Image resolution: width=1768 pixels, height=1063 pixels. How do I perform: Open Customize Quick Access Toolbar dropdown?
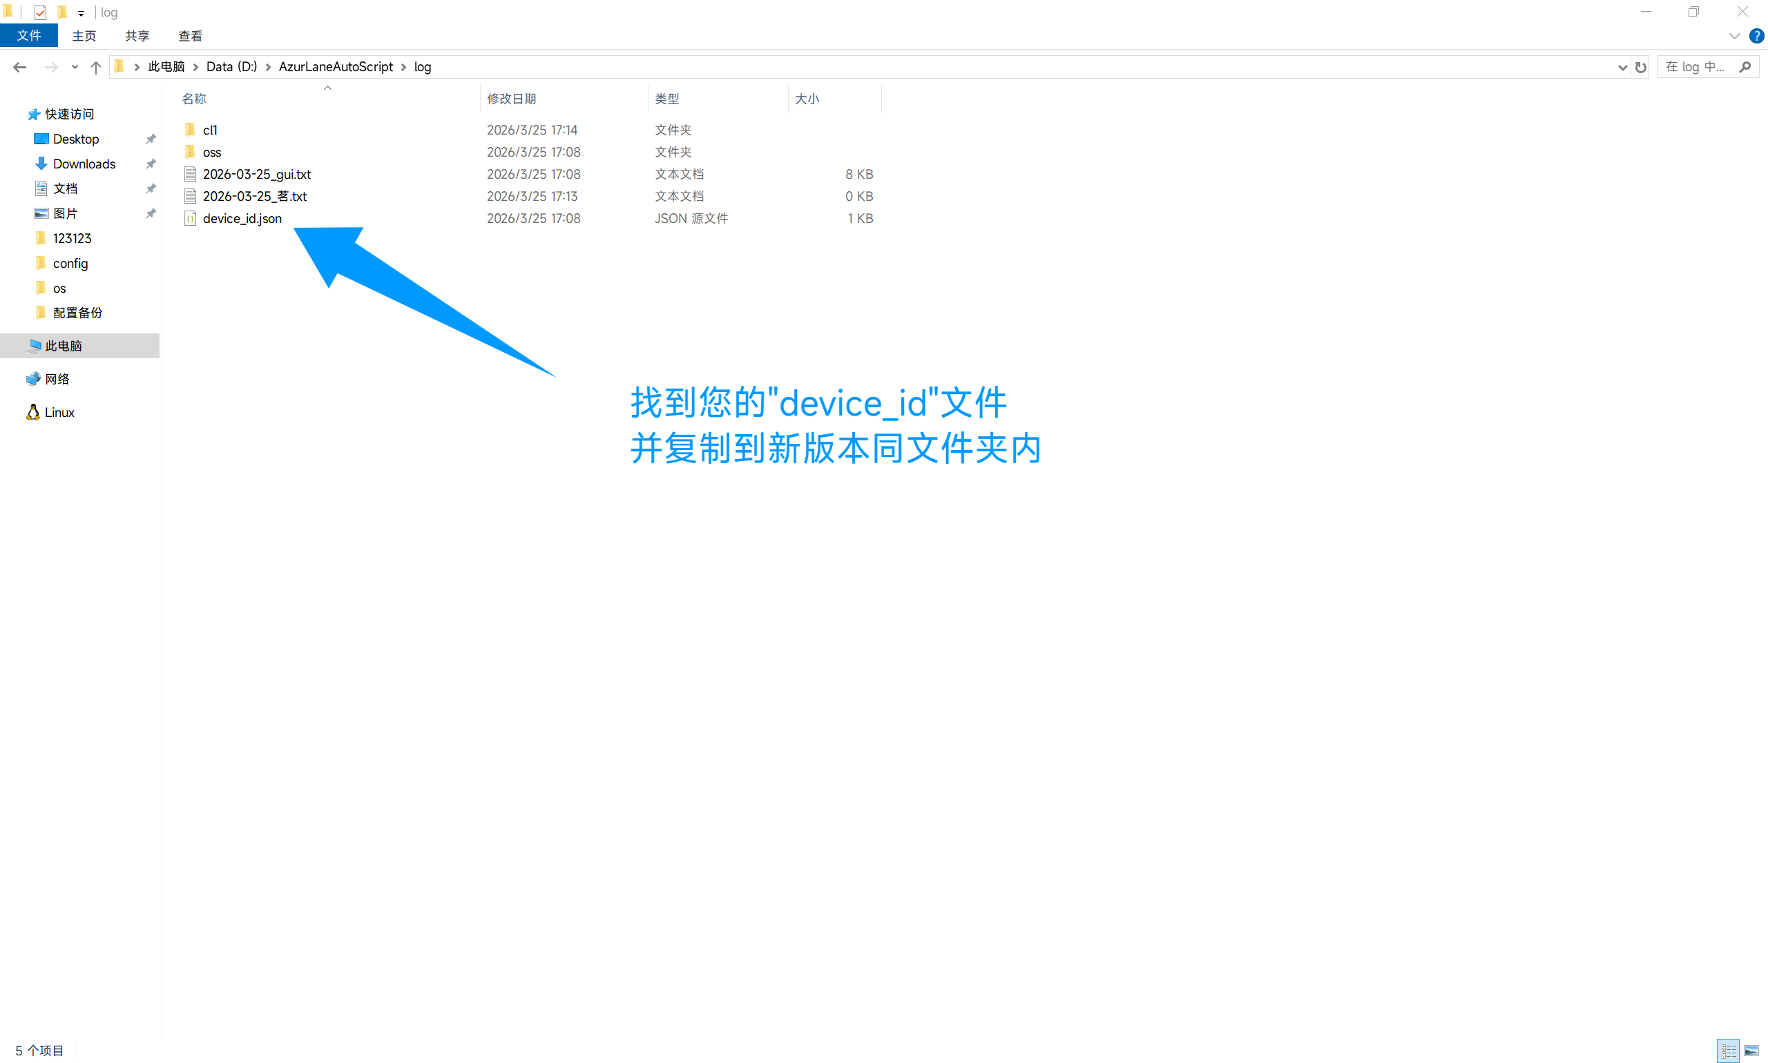coord(81,13)
